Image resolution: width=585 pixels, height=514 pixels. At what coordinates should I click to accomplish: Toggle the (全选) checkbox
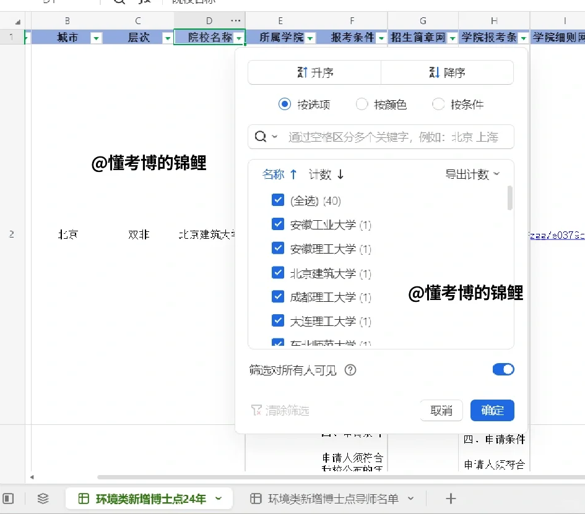pos(278,200)
